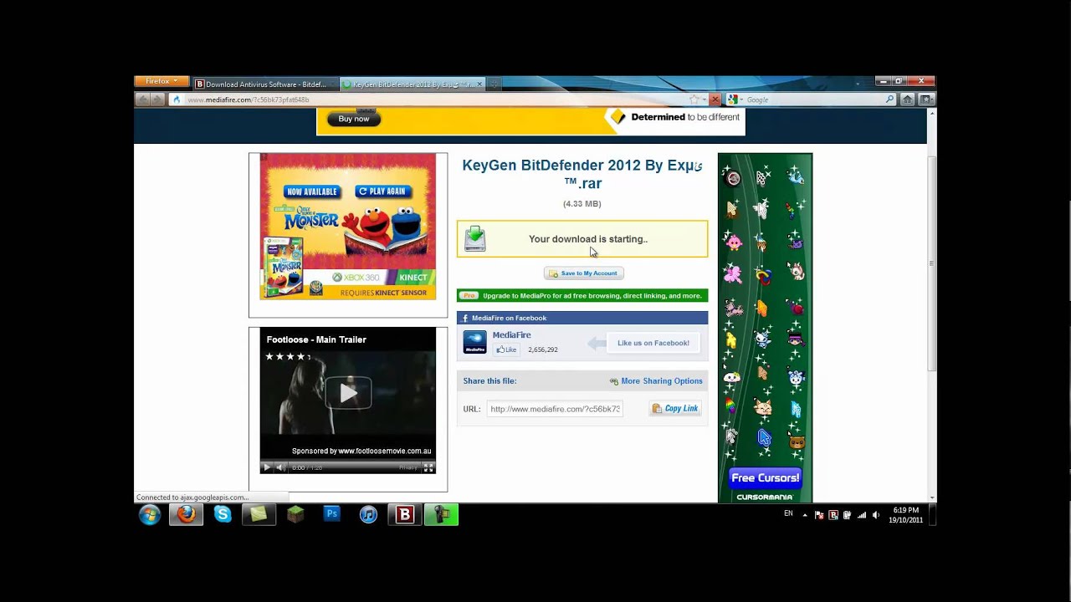Click the small play button under trailer
This screenshot has height=602, width=1071.
[x=267, y=467]
